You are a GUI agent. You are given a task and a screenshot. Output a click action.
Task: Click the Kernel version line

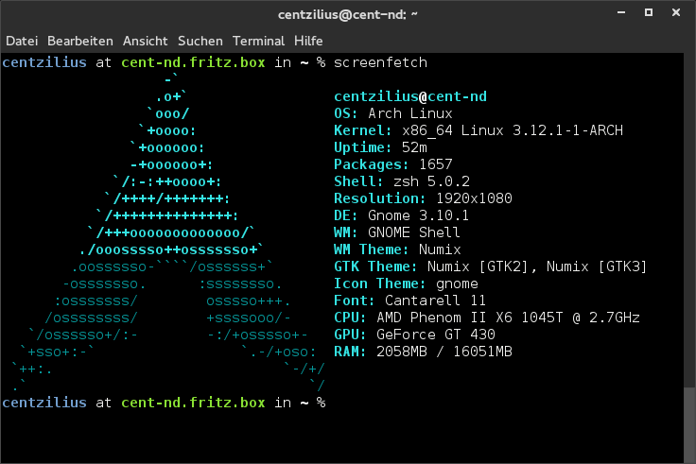click(x=478, y=130)
